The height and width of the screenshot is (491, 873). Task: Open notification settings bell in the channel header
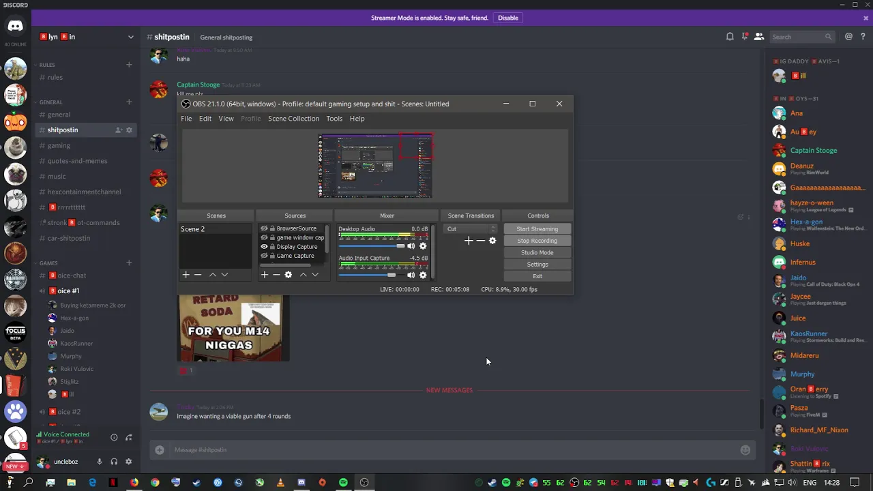pyautogui.click(x=730, y=37)
